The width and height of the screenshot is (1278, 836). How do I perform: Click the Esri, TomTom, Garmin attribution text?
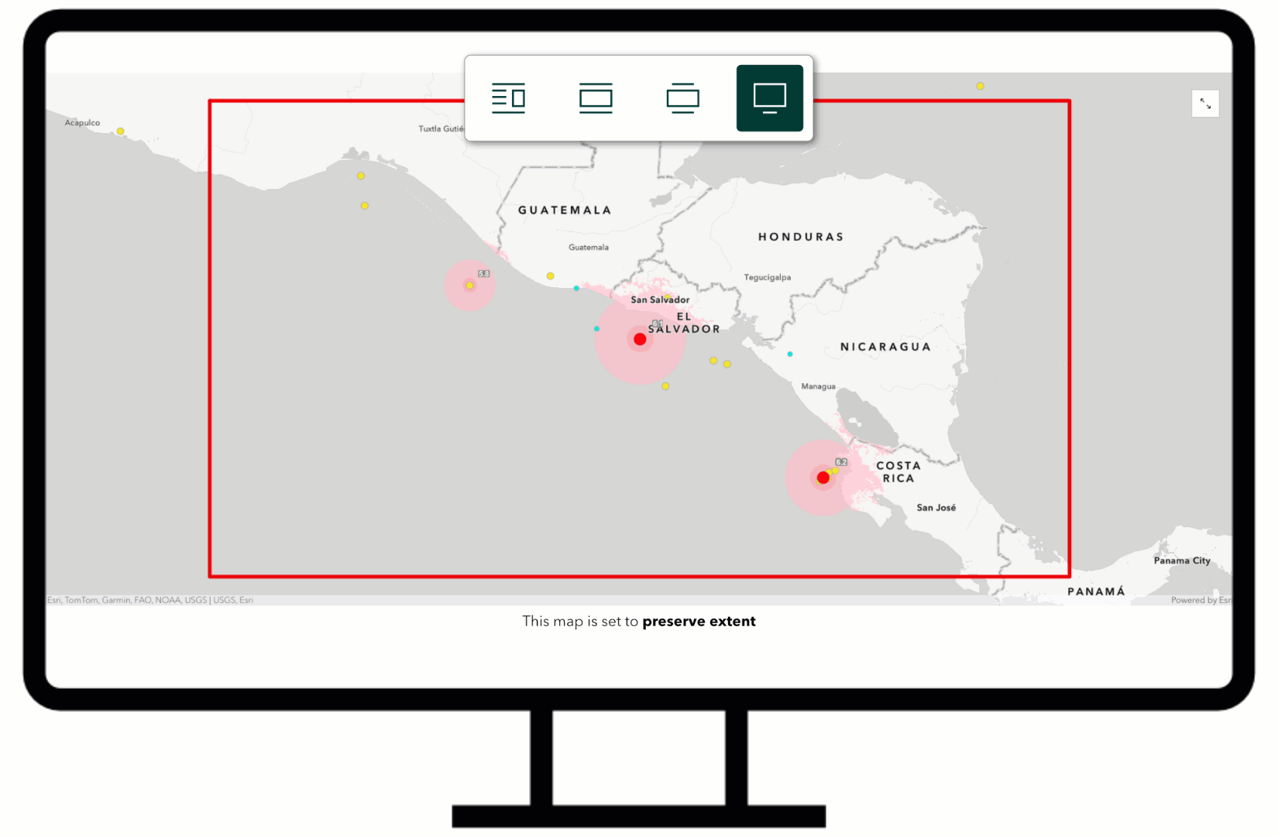(x=150, y=600)
